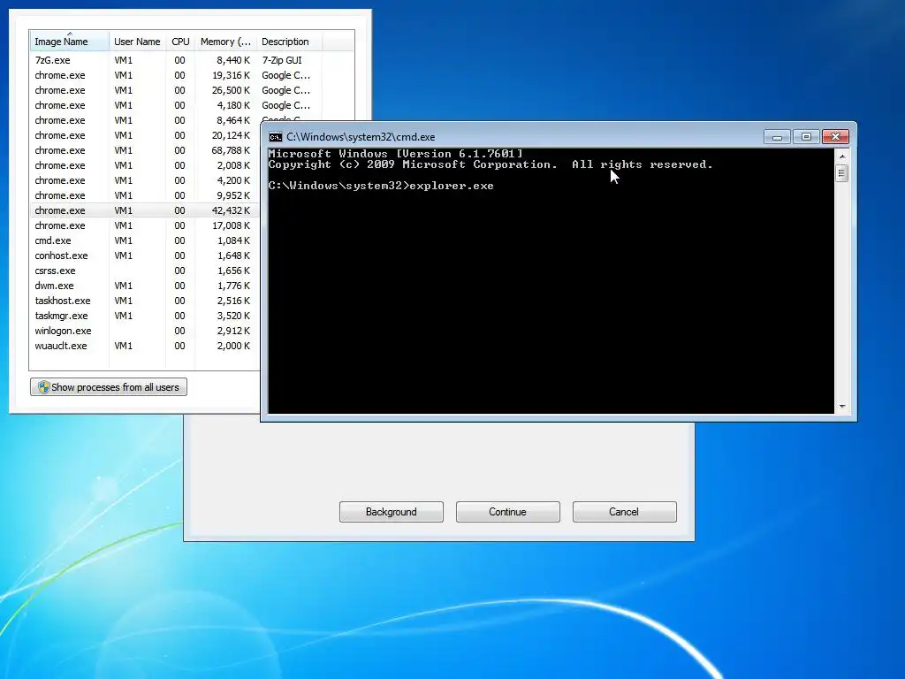Select chrome.exe using 2,008 K memory
The image size is (905, 679).
[x=144, y=165]
